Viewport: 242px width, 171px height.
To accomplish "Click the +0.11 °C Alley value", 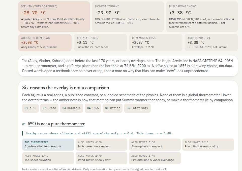I will click(85, 42).
